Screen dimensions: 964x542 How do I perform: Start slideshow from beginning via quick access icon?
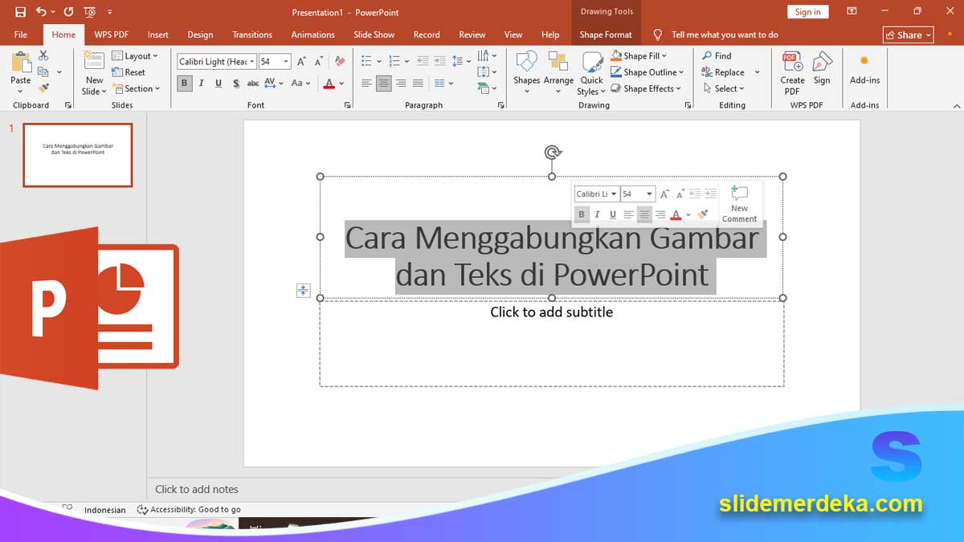tap(90, 12)
